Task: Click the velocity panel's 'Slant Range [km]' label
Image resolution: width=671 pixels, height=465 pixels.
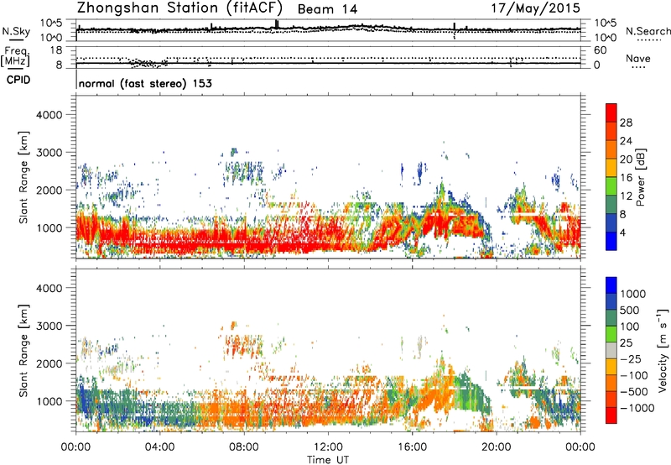Action: pos(23,351)
